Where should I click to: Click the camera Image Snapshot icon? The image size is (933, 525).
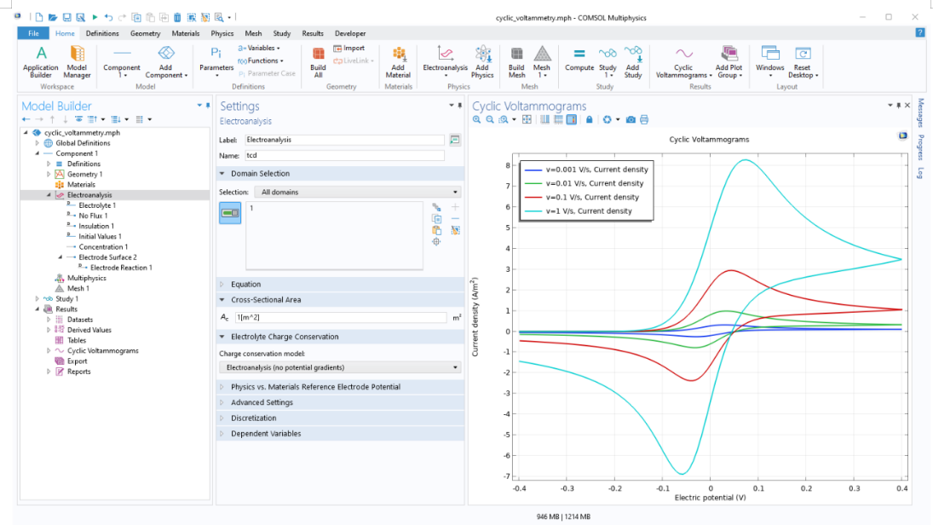631,119
